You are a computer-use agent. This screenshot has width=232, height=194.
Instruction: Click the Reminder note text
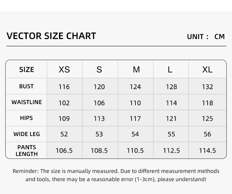(x=116, y=175)
